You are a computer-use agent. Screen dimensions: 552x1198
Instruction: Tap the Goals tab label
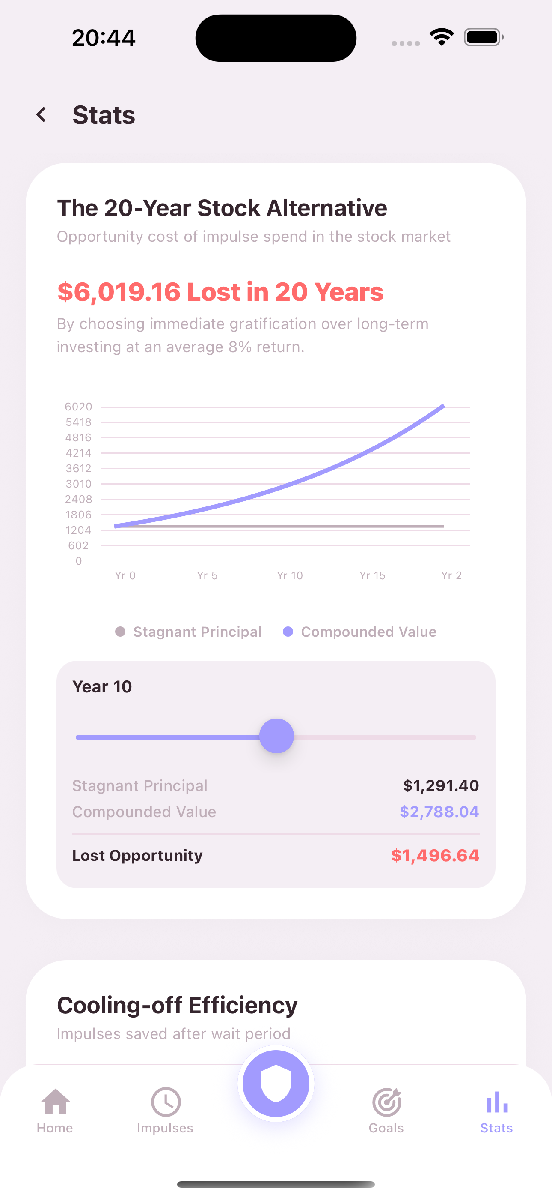[x=386, y=1128]
